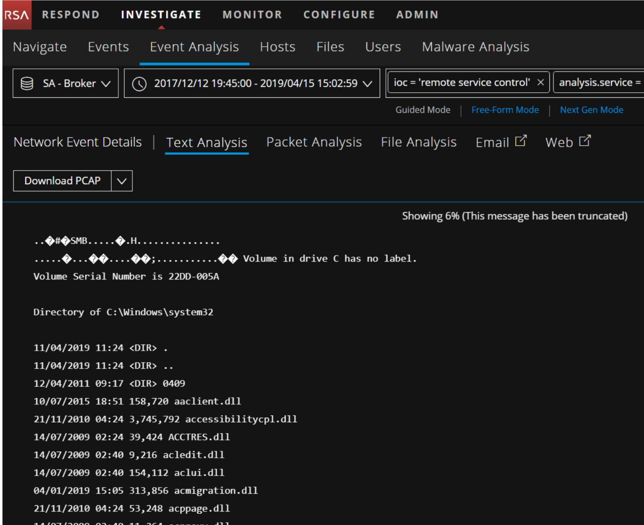Switch to Free-Form Mode

tap(505, 110)
